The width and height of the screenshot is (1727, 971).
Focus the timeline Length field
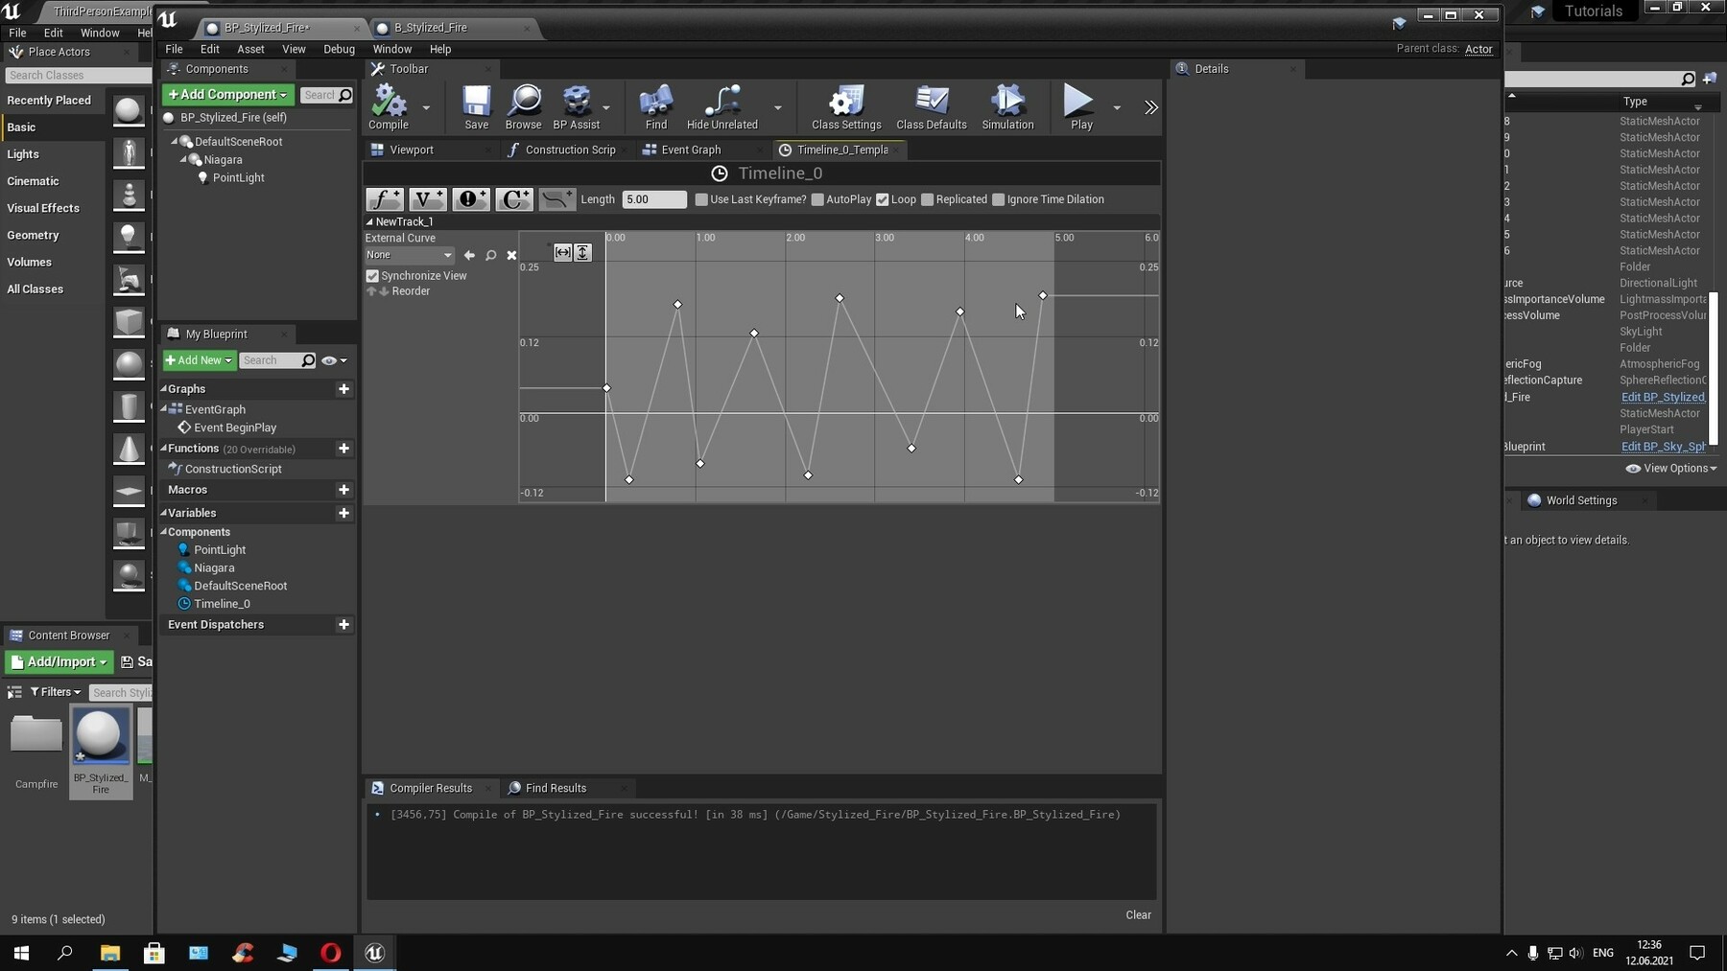tap(653, 199)
